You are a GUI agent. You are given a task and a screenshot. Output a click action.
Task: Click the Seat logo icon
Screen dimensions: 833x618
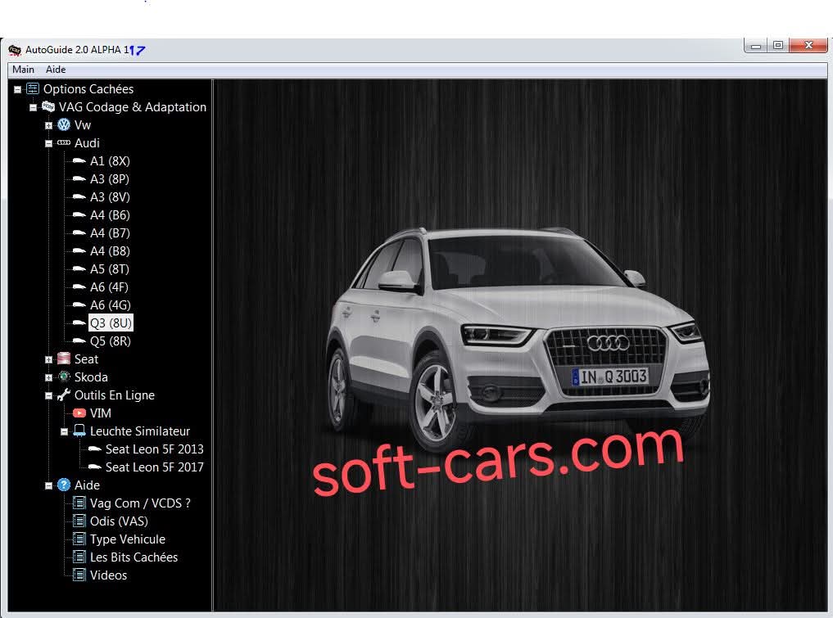(x=64, y=359)
